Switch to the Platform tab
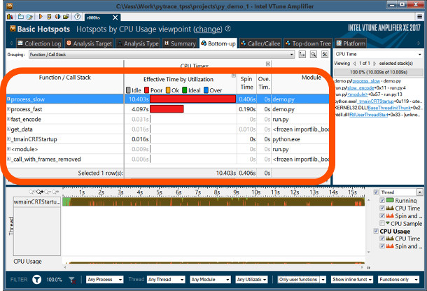This screenshot has width=427, height=291. tap(351, 43)
